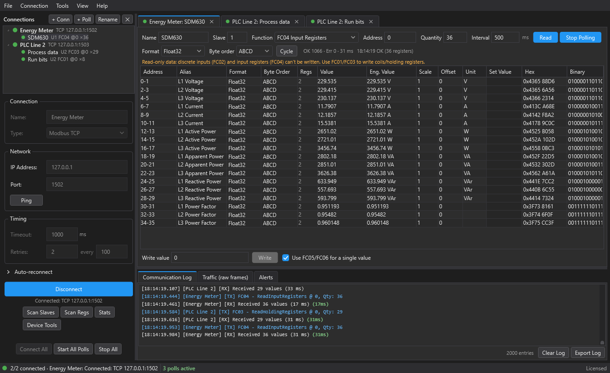Open Device Tools
Viewport: 610px width, 373px height.
point(42,325)
